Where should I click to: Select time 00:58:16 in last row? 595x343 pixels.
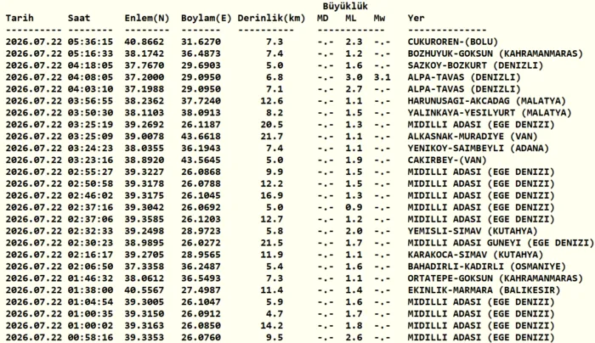(90, 338)
